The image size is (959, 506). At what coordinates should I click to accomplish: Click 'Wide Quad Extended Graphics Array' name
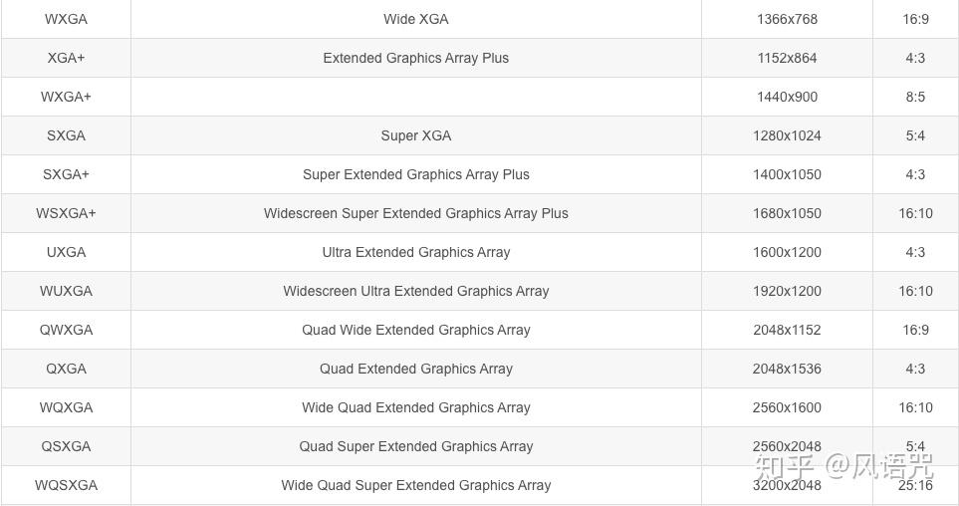coord(415,407)
